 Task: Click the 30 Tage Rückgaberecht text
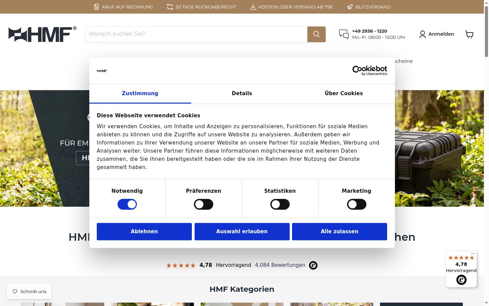tap(206, 7)
